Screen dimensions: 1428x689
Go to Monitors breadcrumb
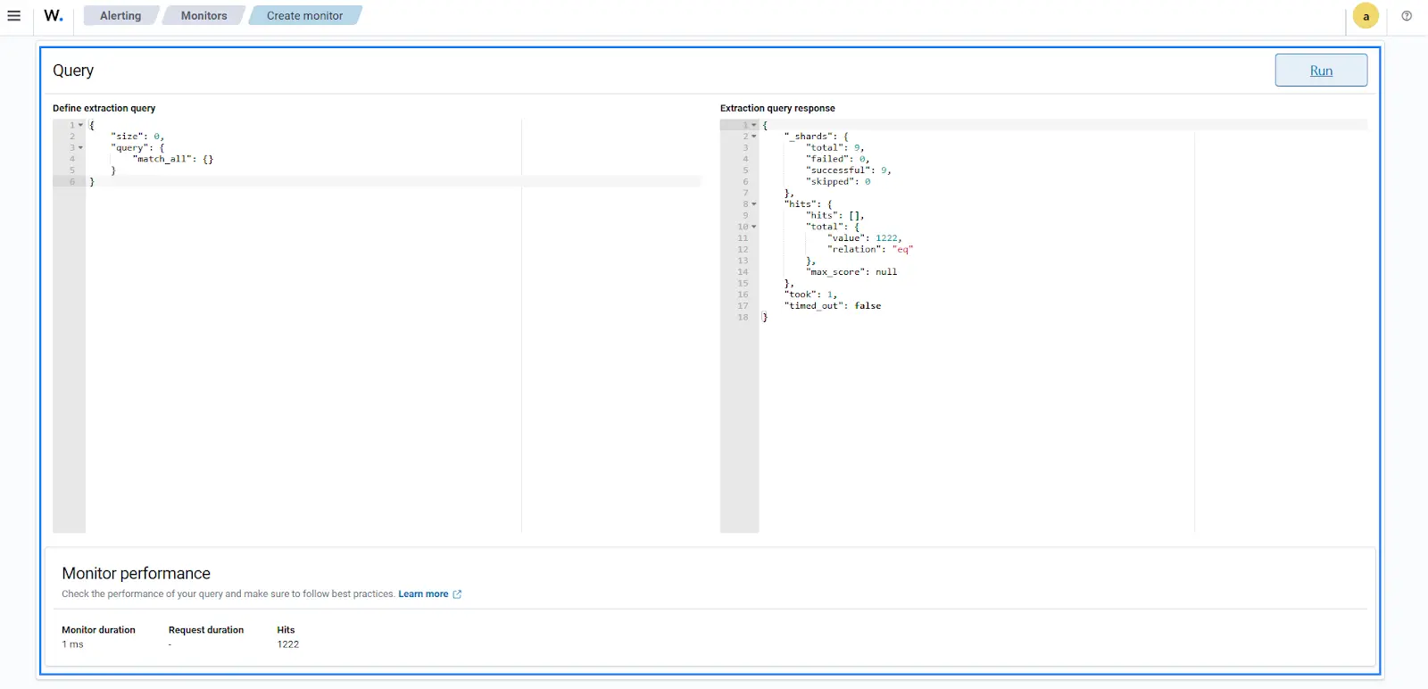pyautogui.click(x=203, y=16)
